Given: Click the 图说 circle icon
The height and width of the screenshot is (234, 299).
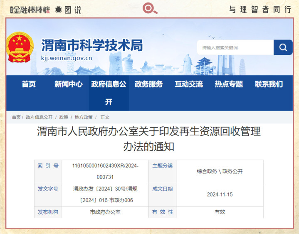Looking at the screenshot, I should (x=58, y=10).
